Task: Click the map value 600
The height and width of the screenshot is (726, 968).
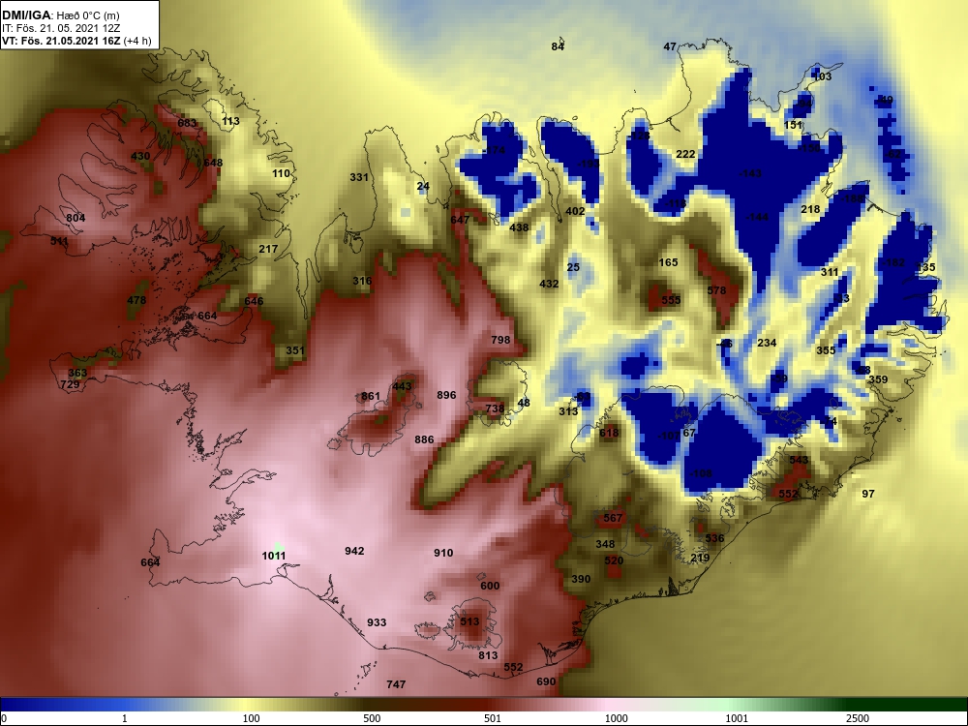Action: pos(490,586)
